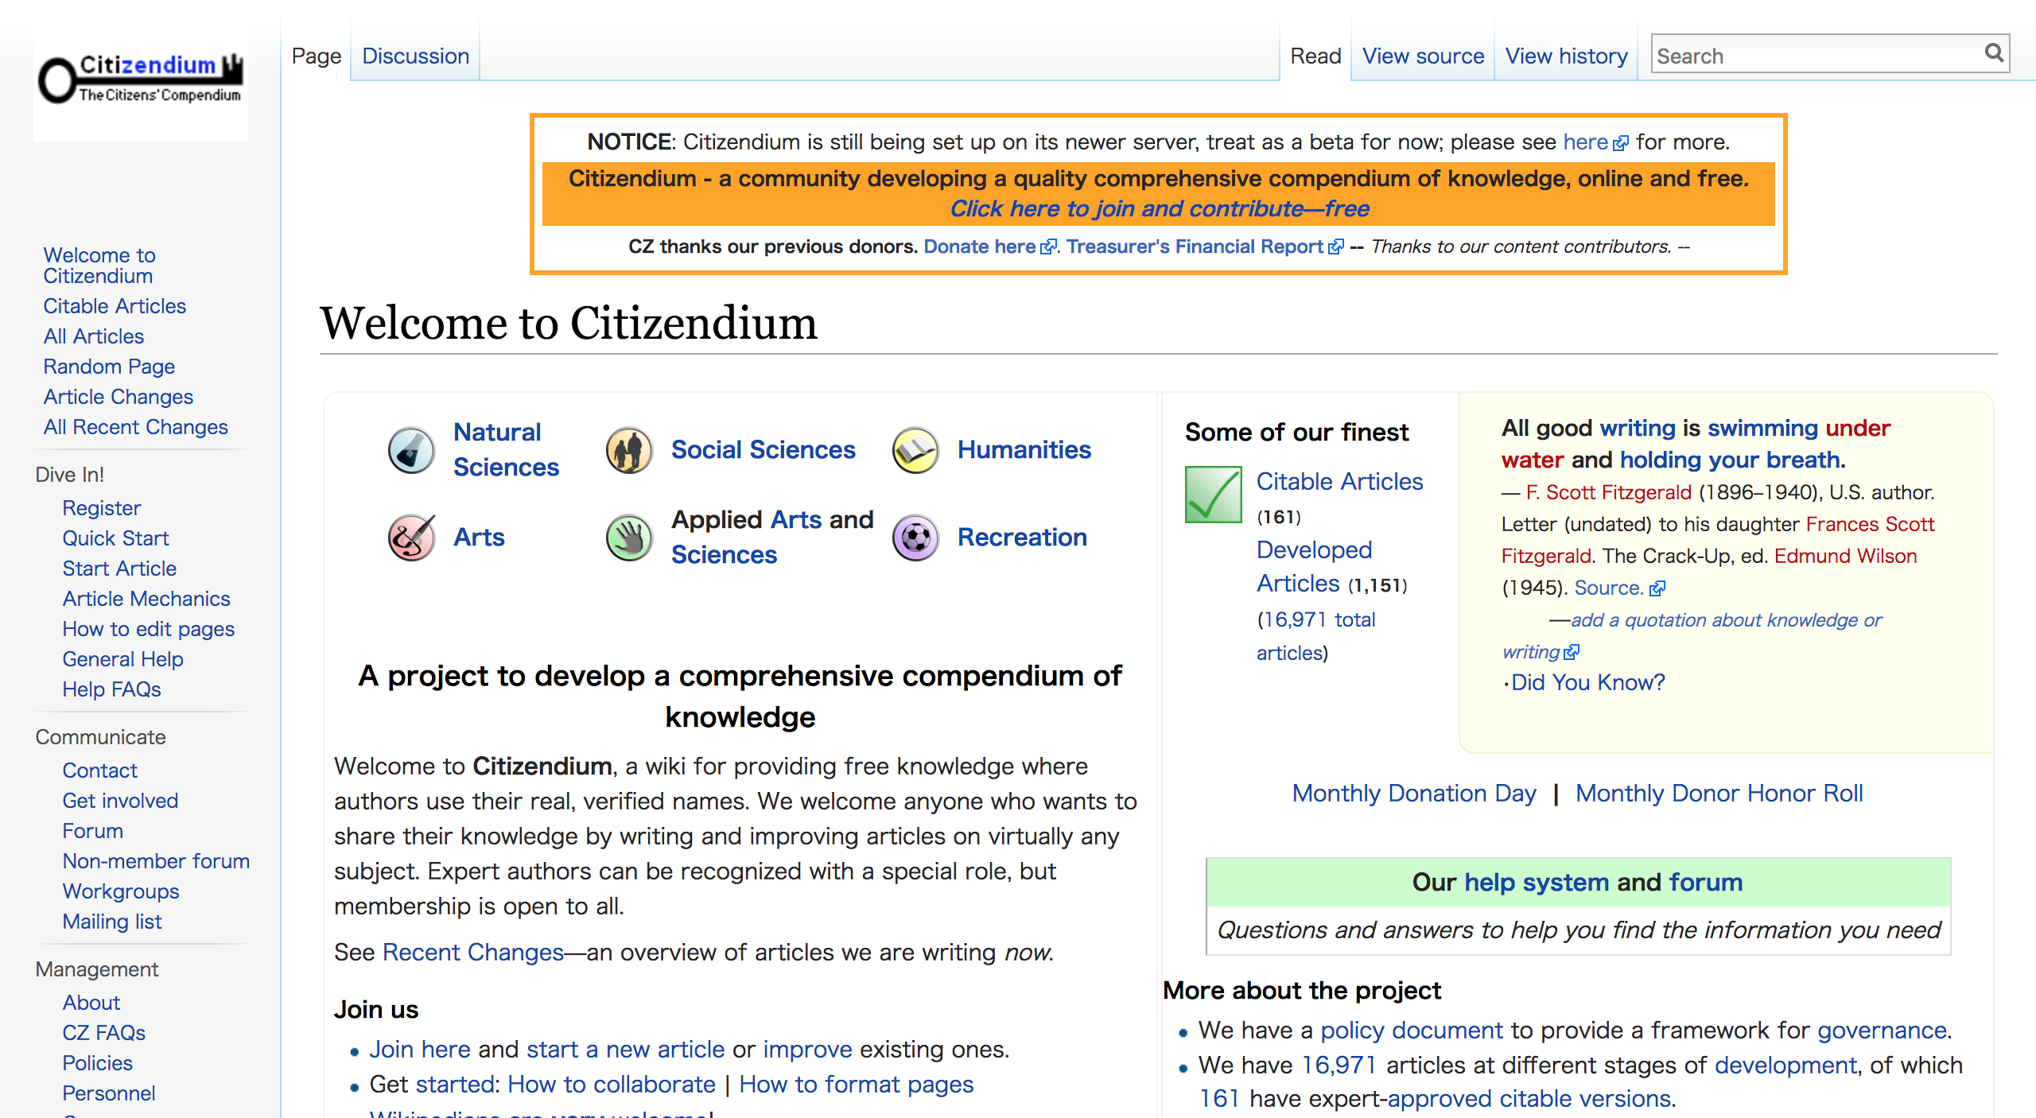Screen dimensions: 2036x1118
Task: Open the Treasurer's Financial Report link
Action: [1195, 247]
